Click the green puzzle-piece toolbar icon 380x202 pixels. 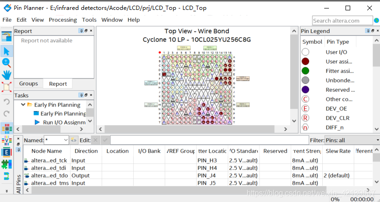(7, 164)
